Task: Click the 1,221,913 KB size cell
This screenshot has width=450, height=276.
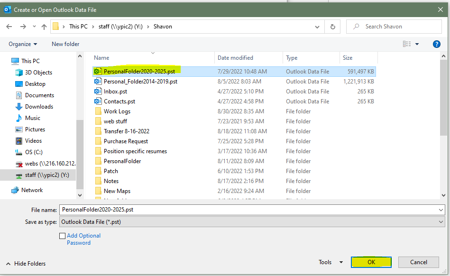Action: pos(359,82)
